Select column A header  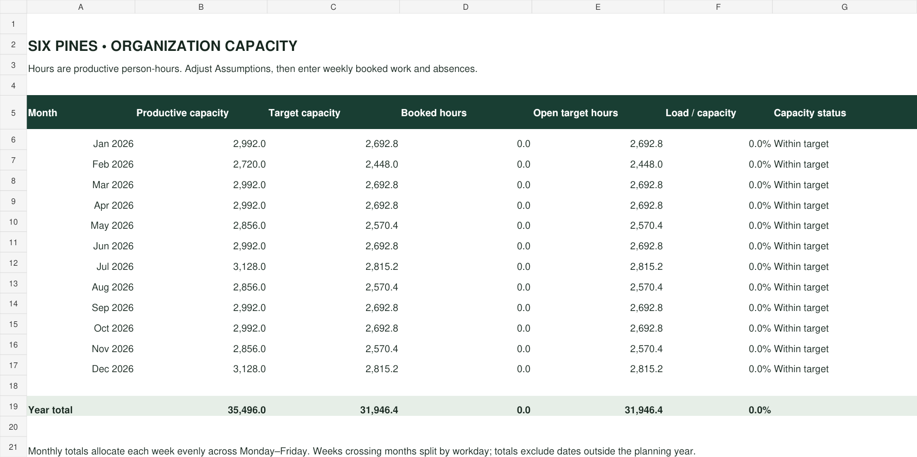click(81, 7)
